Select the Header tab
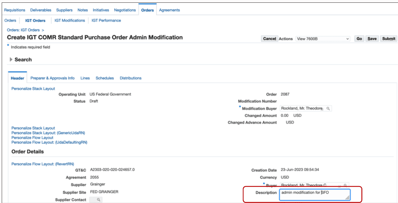The height and width of the screenshot is (203, 398). pyautogui.click(x=18, y=78)
